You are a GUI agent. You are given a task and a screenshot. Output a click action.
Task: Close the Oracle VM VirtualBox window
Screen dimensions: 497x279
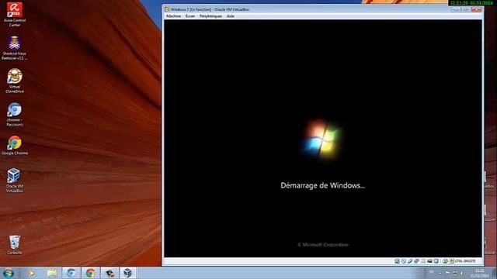tap(476, 9)
